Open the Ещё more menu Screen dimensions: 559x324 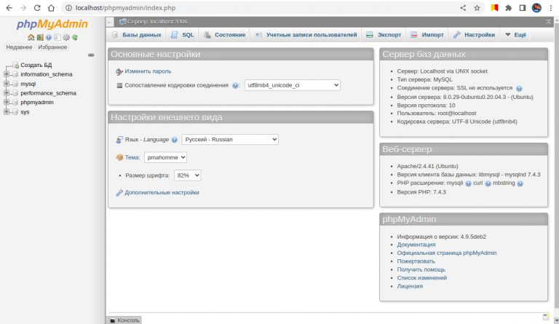click(515, 34)
